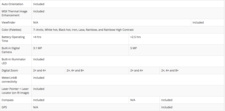
Task: Select the Built-in Illuminator LED label
Action: tap(13, 61)
